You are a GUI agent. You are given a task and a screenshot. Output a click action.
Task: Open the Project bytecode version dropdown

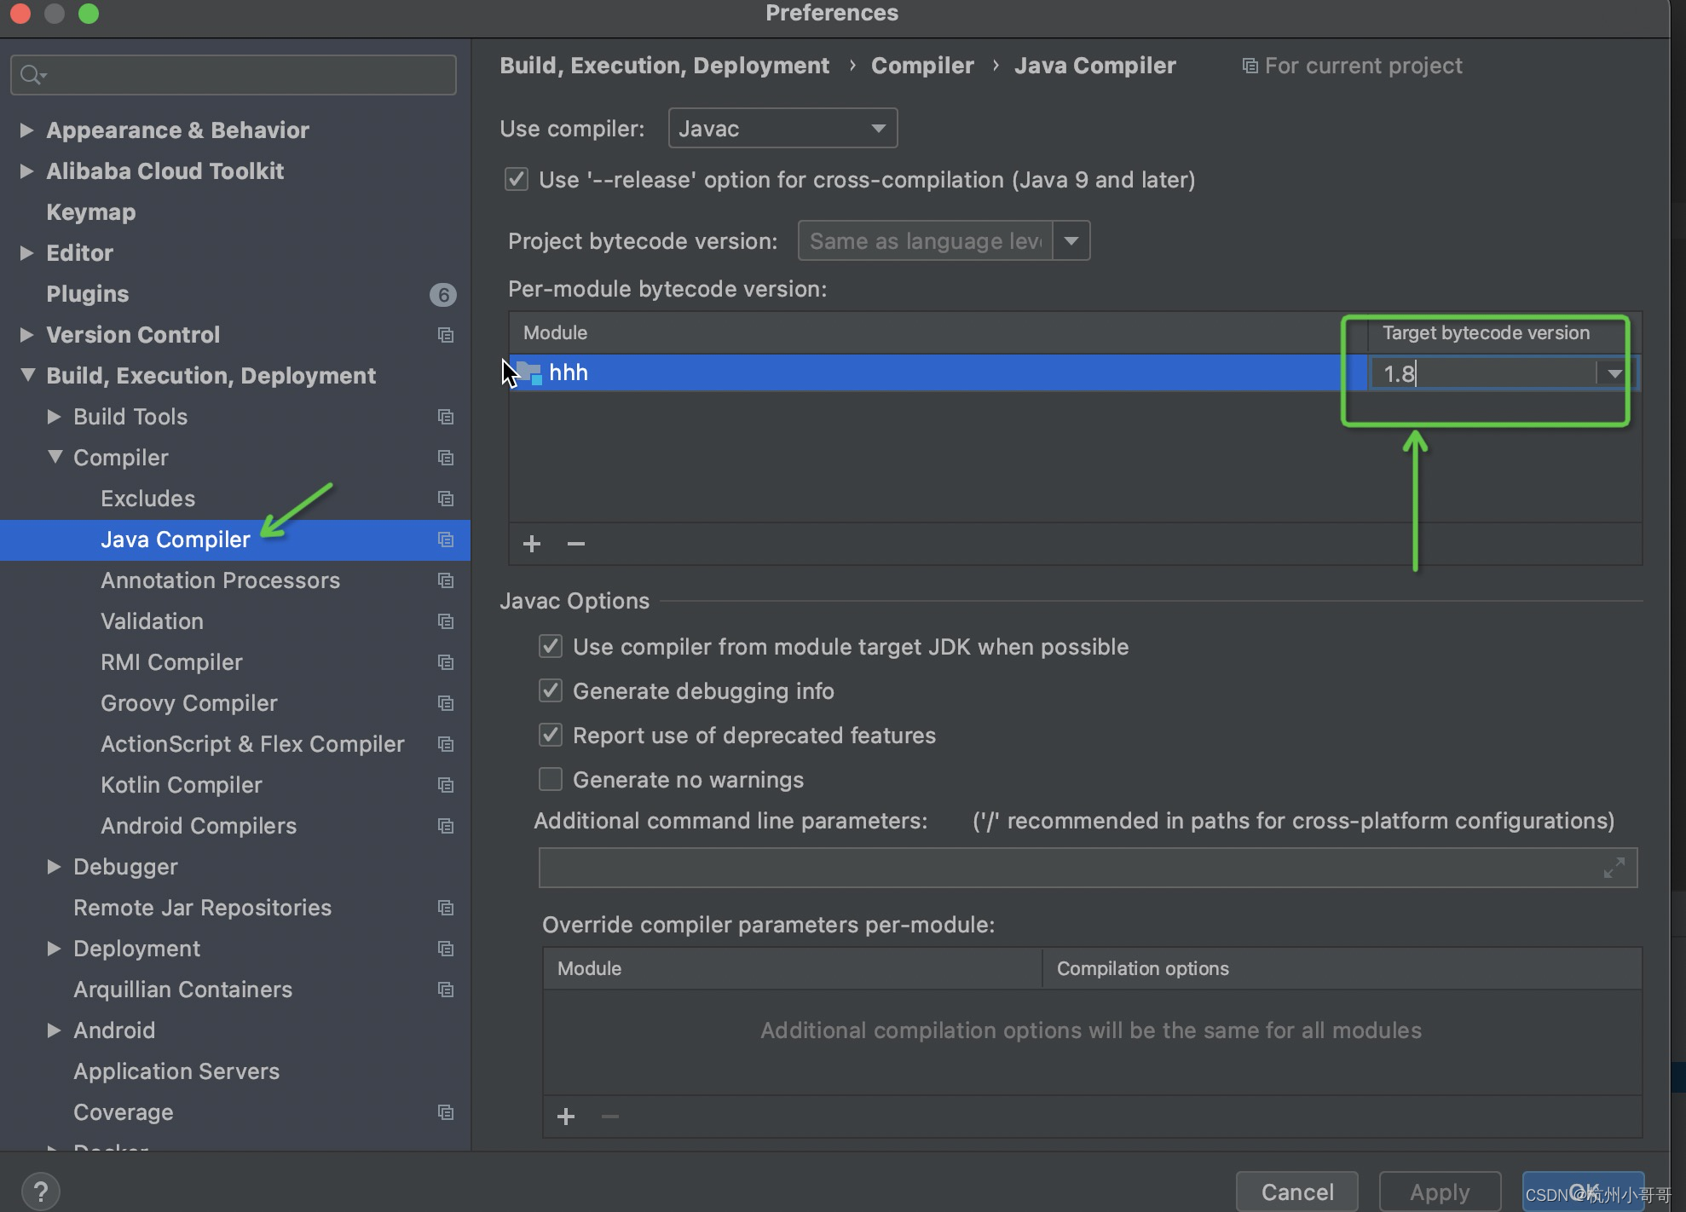[x=1071, y=240]
